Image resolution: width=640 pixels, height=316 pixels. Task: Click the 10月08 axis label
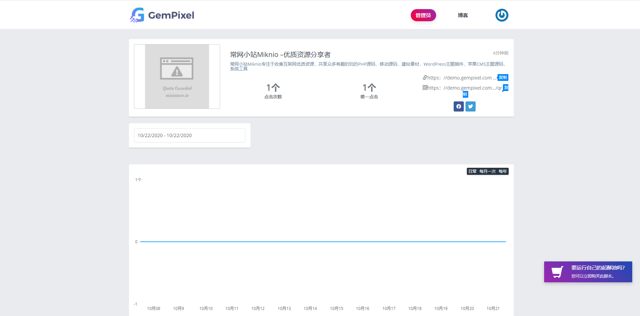(x=154, y=308)
